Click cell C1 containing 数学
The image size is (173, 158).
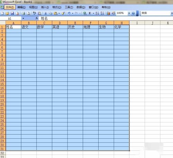pyautogui.click(x=44, y=27)
